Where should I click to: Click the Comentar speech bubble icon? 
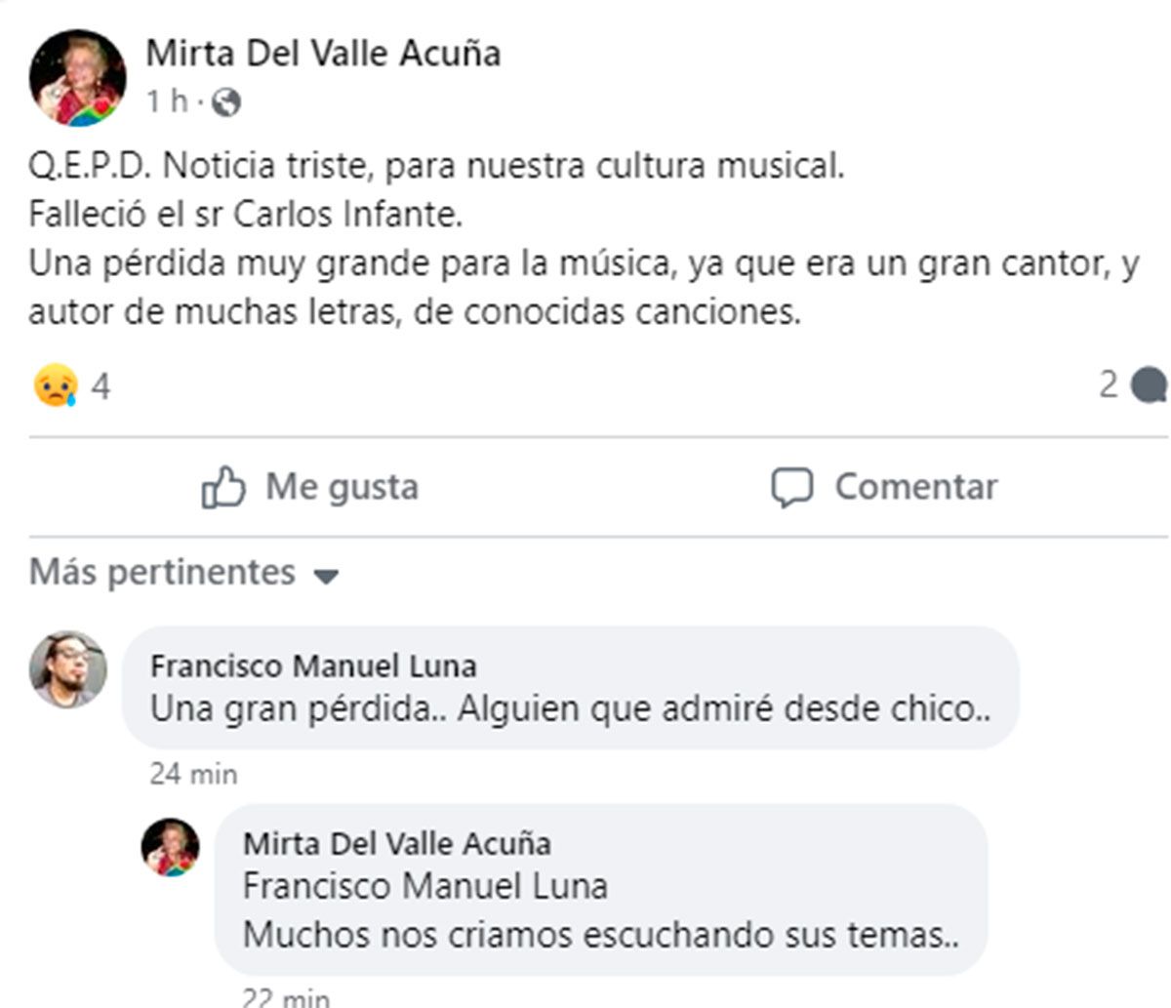[791, 487]
